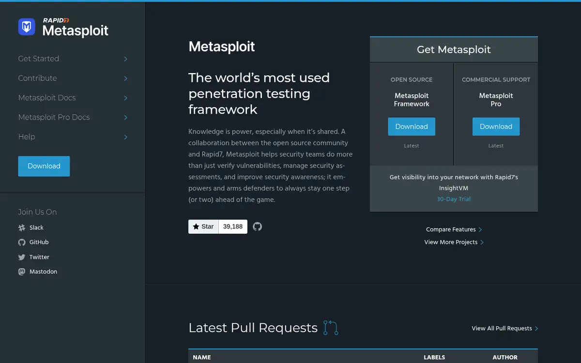Click the sidebar Download button
This screenshot has height=363, width=581.
click(x=44, y=166)
